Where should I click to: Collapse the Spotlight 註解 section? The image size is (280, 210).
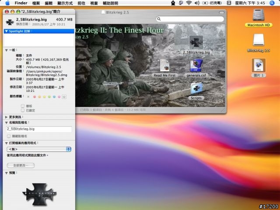tap(7, 31)
